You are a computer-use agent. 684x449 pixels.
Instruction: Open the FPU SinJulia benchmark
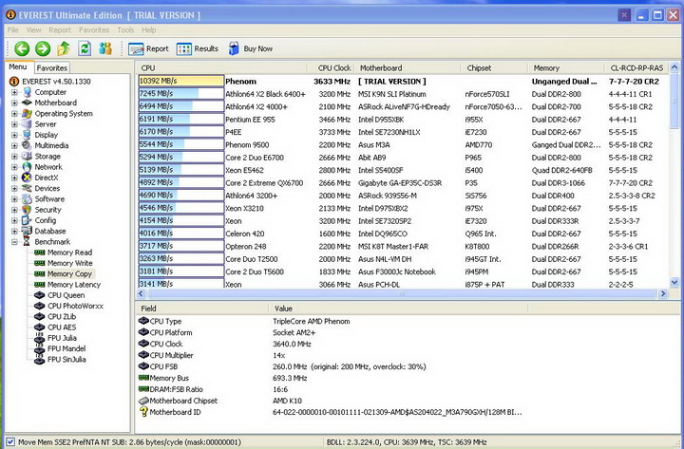pos(60,359)
